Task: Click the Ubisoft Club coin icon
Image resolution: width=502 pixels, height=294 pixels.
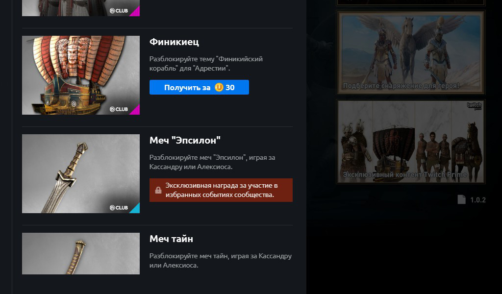Action: tap(219, 87)
